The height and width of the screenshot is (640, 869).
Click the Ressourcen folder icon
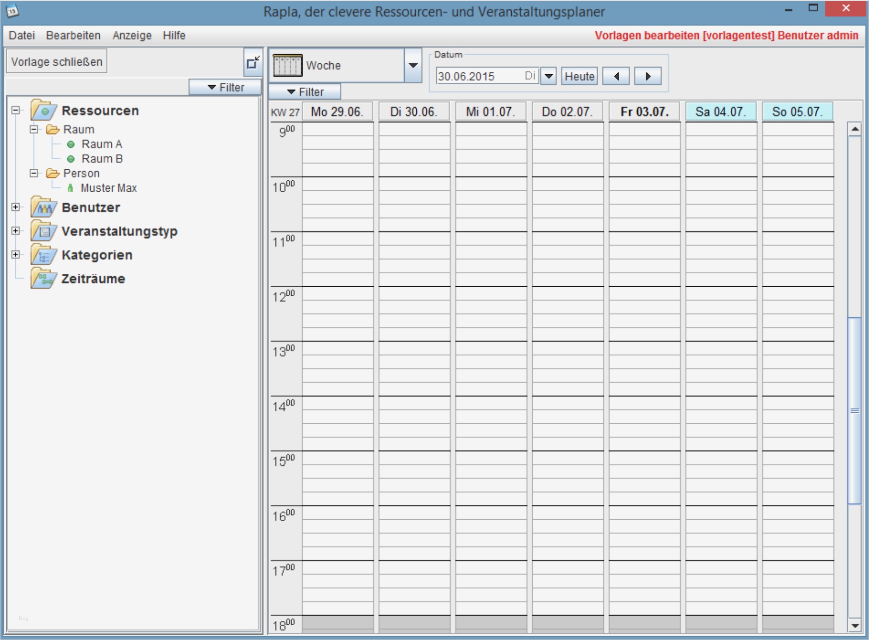pyautogui.click(x=44, y=110)
